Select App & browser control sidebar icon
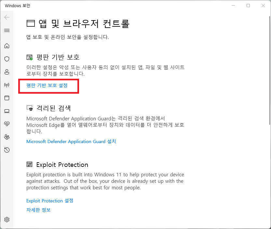The height and width of the screenshot is (229, 271). click(x=7, y=98)
